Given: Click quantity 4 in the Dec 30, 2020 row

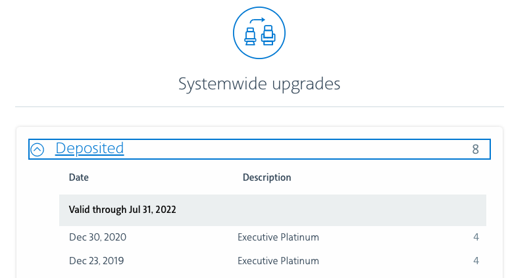Looking at the screenshot, I should point(476,237).
